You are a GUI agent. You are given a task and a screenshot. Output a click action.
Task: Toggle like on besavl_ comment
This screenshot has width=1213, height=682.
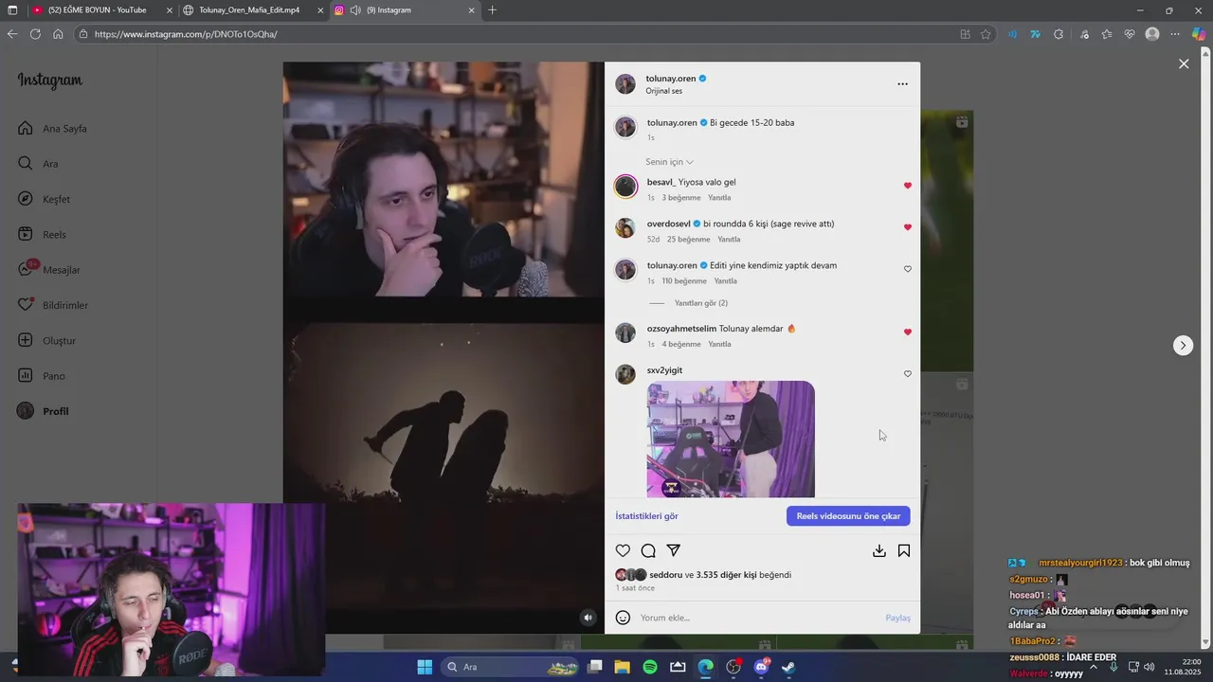(x=907, y=186)
